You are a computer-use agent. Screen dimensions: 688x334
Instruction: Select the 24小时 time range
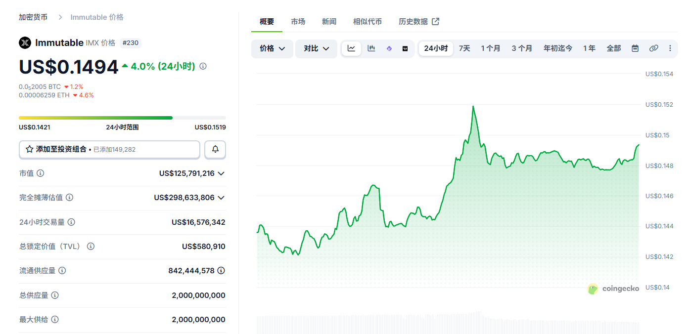click(x=436, y=48)
